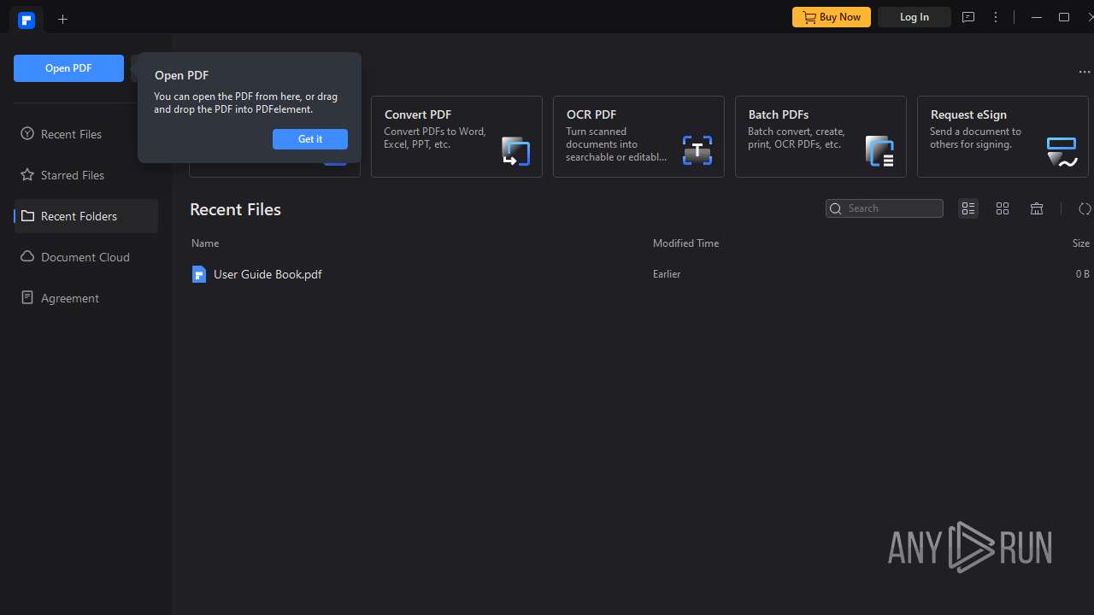Screen dimensions: 1094x615
Task: Click the Request eSign signature icon
Action: [1062, 151]
